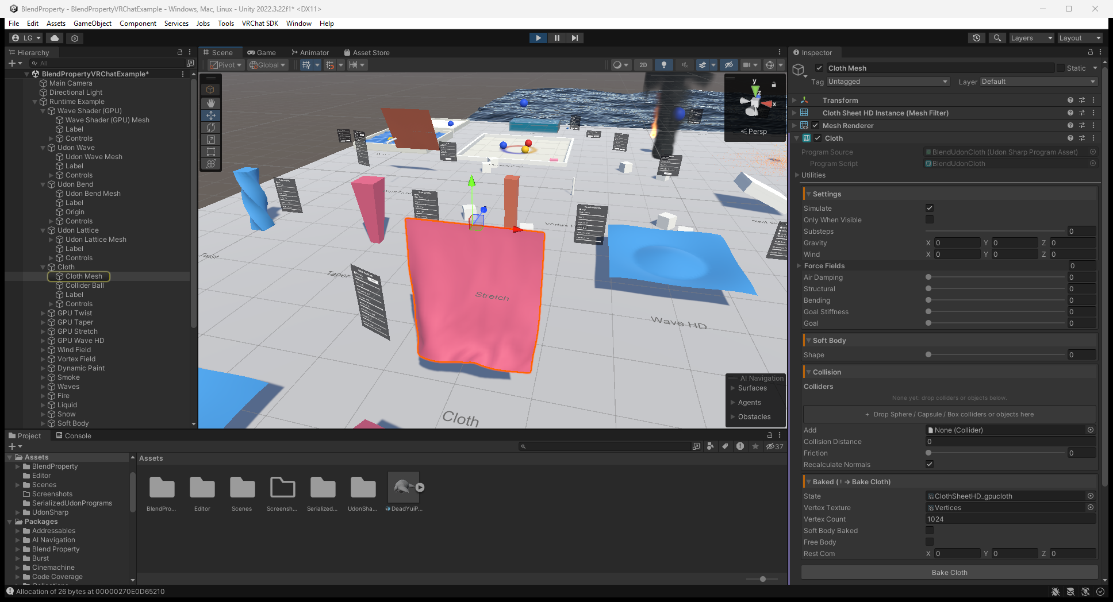Open the Layers dropdown

[1031, 38]
